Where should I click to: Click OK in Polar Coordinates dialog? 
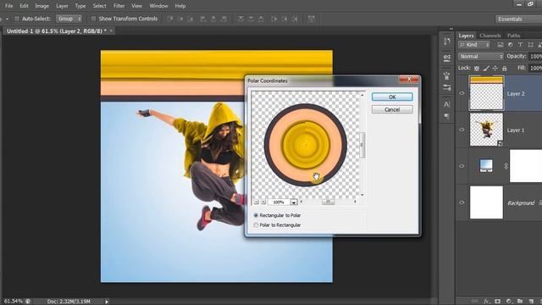point(392,97)
